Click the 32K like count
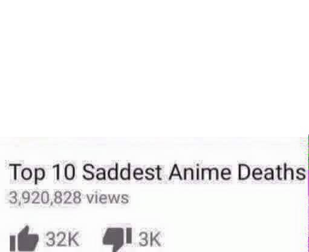309x252 pixels. coord(62,239)
